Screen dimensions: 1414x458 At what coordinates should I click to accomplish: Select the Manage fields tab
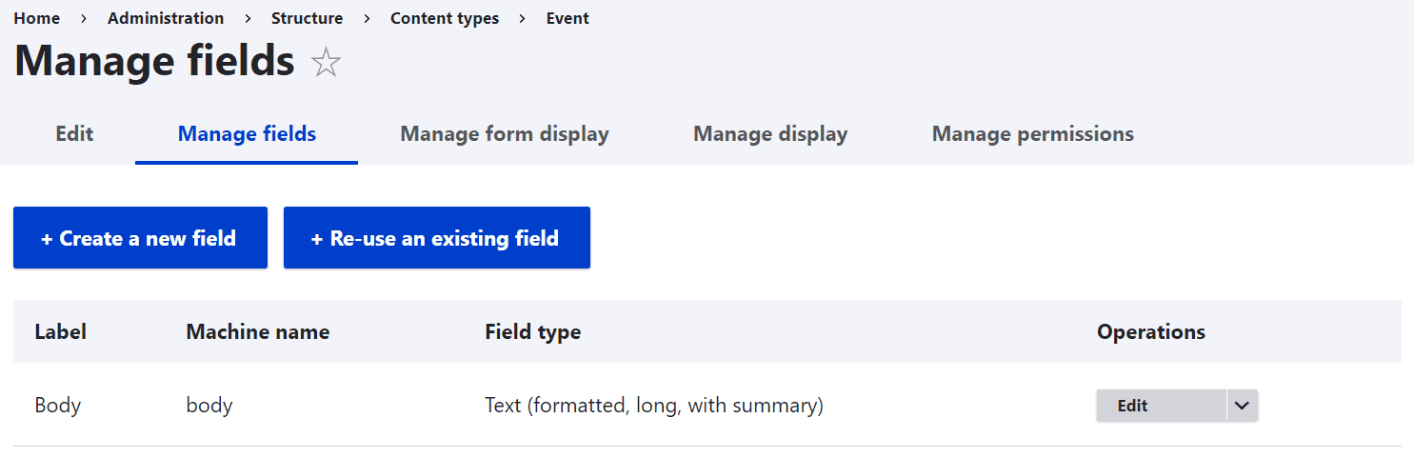[247, 134]
